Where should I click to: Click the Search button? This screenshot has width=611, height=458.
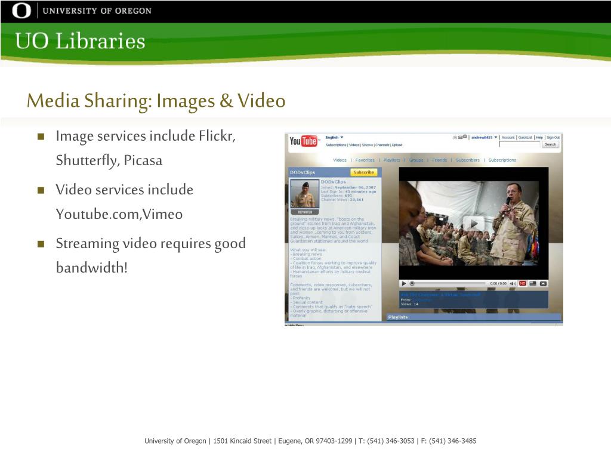(x=550, y=144)
